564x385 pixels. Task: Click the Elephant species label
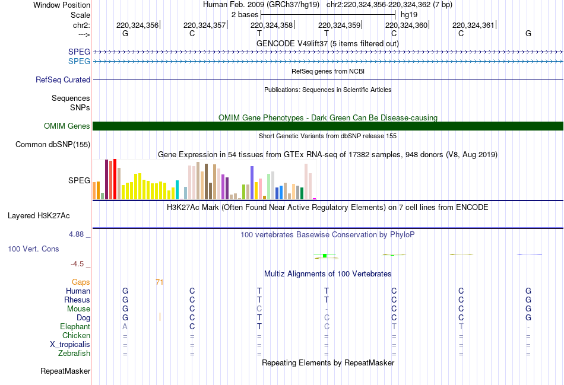click(x=75, y=326)
